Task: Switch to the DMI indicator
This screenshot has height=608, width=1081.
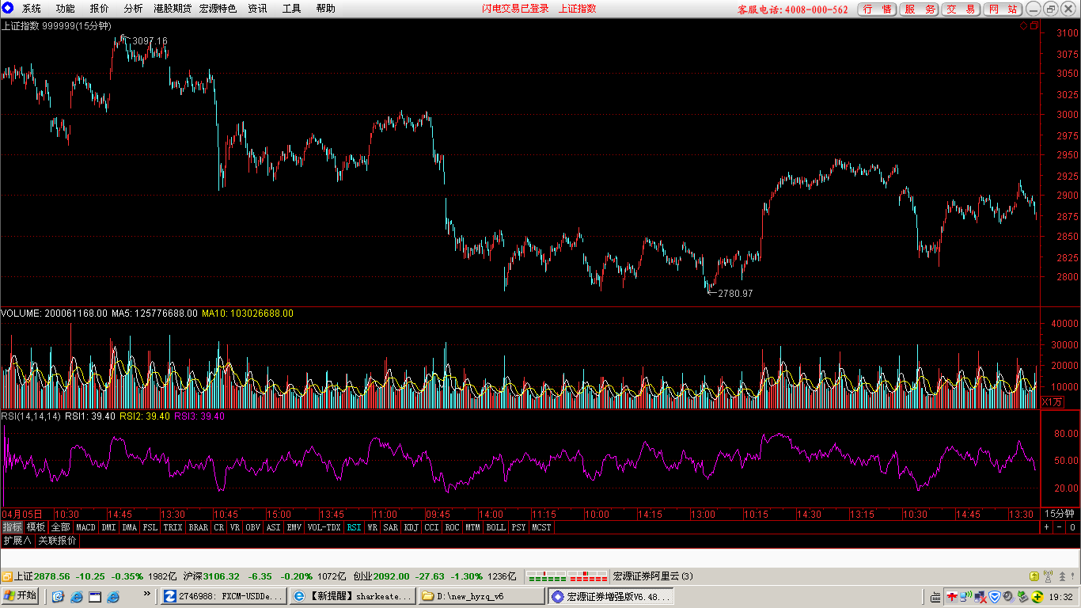Action: [x=108, y=527]
